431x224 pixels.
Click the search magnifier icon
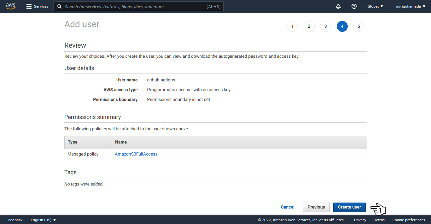tap(59, 6)
